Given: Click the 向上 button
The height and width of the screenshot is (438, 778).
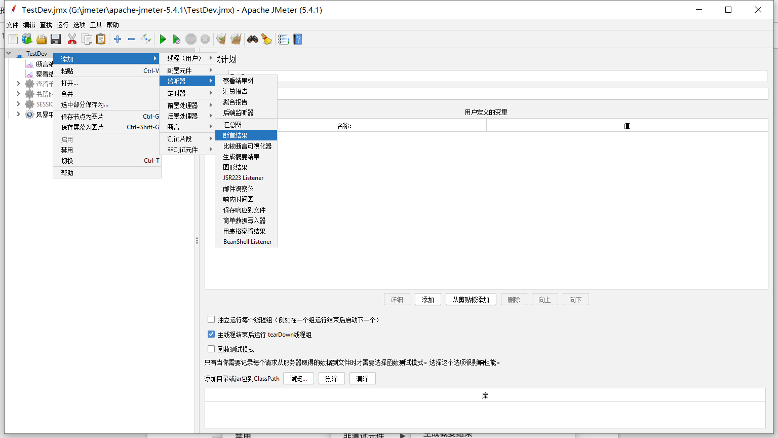Looking at the screenshot, I should 544,300.
